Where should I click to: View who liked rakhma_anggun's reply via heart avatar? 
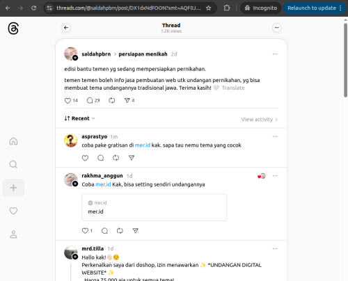click(x=262, y=176)
